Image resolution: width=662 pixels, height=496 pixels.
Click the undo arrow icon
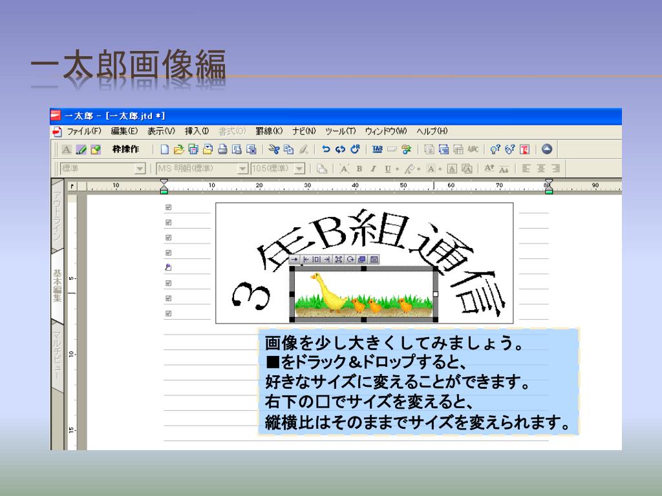pos(326,149)
